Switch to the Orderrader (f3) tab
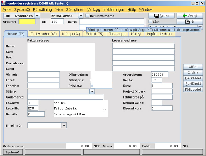206x156 pixels. coord(44,34)
